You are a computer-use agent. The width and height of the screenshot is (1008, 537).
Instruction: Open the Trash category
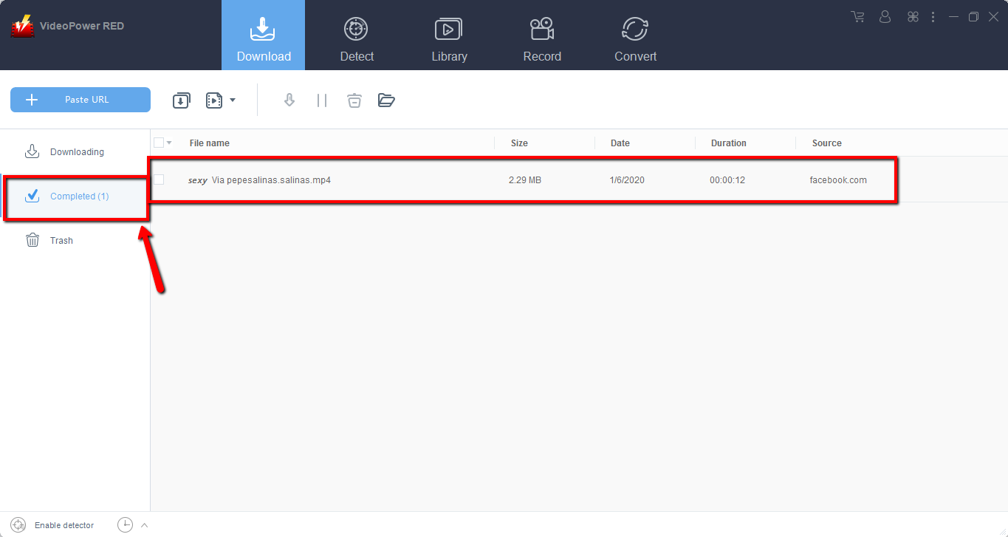pyautogui.click(x=62, y=240)
